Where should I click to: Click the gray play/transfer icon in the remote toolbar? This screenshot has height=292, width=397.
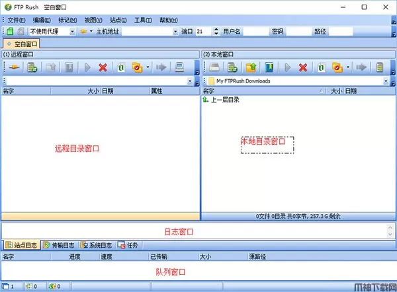87,67
